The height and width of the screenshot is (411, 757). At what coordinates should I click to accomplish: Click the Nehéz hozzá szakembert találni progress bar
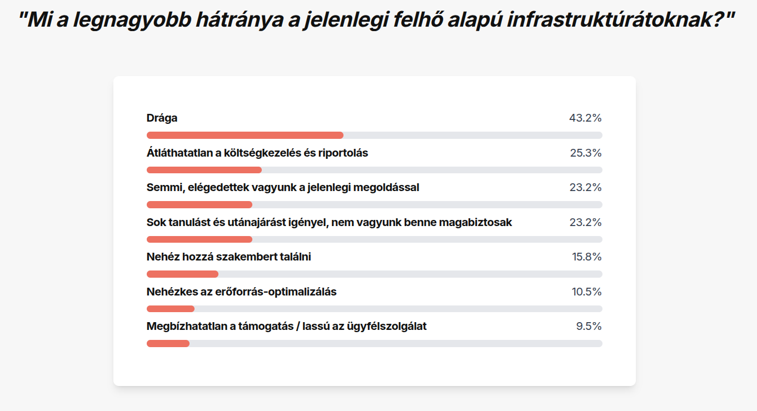coord(374,274)
